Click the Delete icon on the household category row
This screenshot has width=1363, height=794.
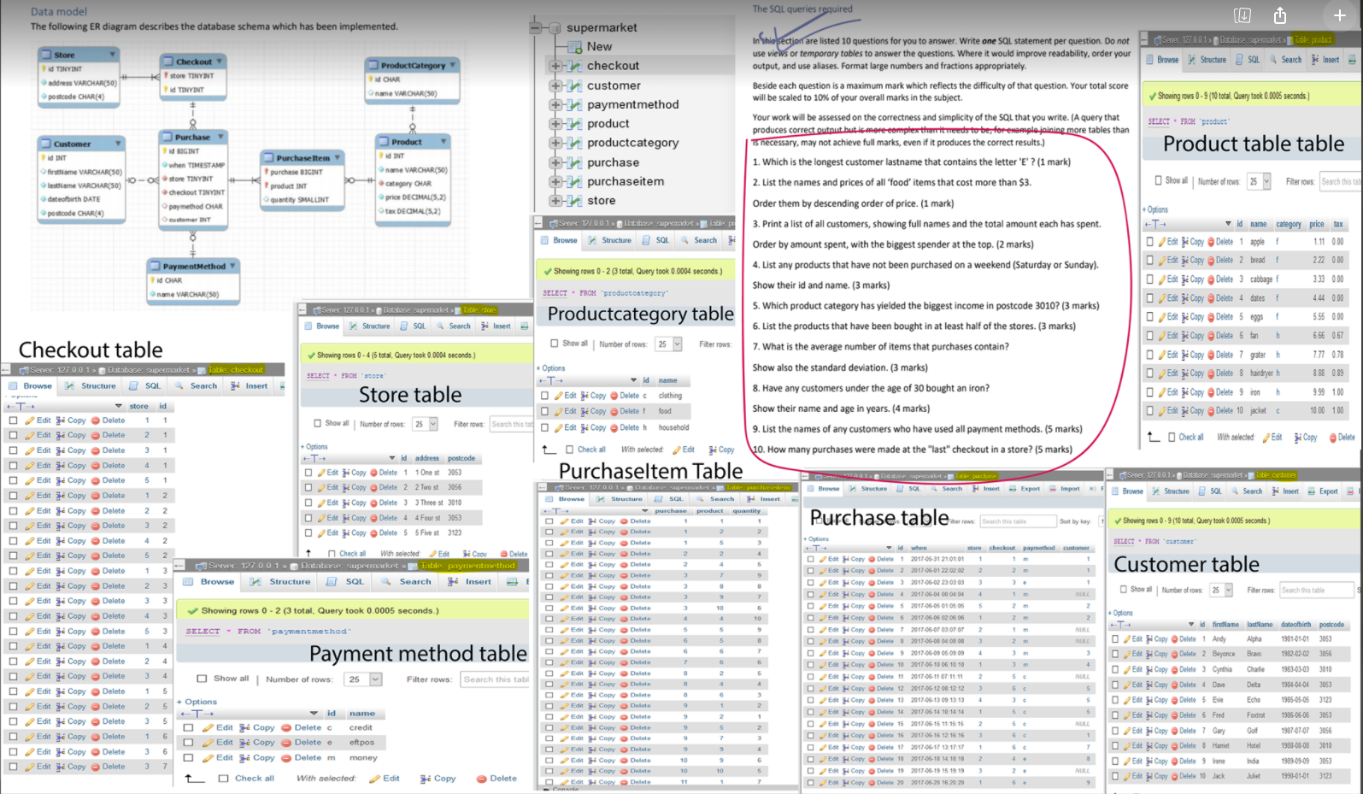pyautogui.click(x=614, y=427)
